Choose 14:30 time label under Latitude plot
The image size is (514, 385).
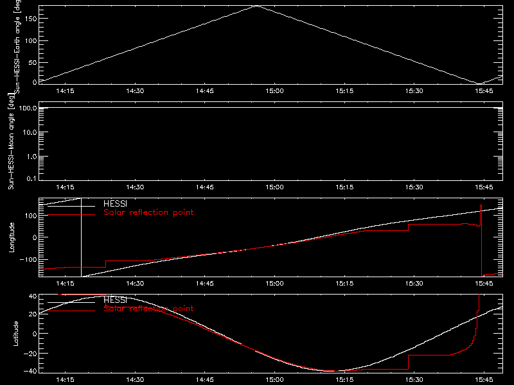coord(135,380)
